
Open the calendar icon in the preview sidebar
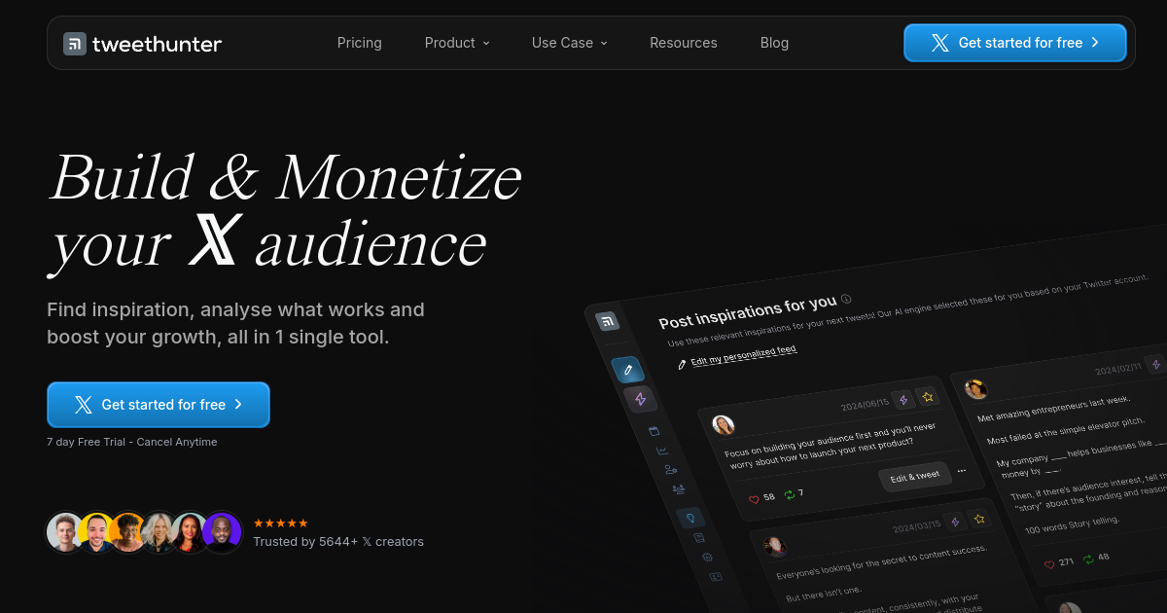[x=654, y=431]
